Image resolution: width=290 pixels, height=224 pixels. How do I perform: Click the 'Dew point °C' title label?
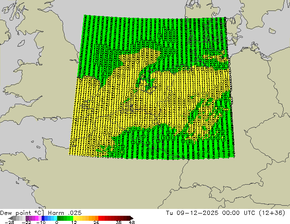click(x=22, y=213)
